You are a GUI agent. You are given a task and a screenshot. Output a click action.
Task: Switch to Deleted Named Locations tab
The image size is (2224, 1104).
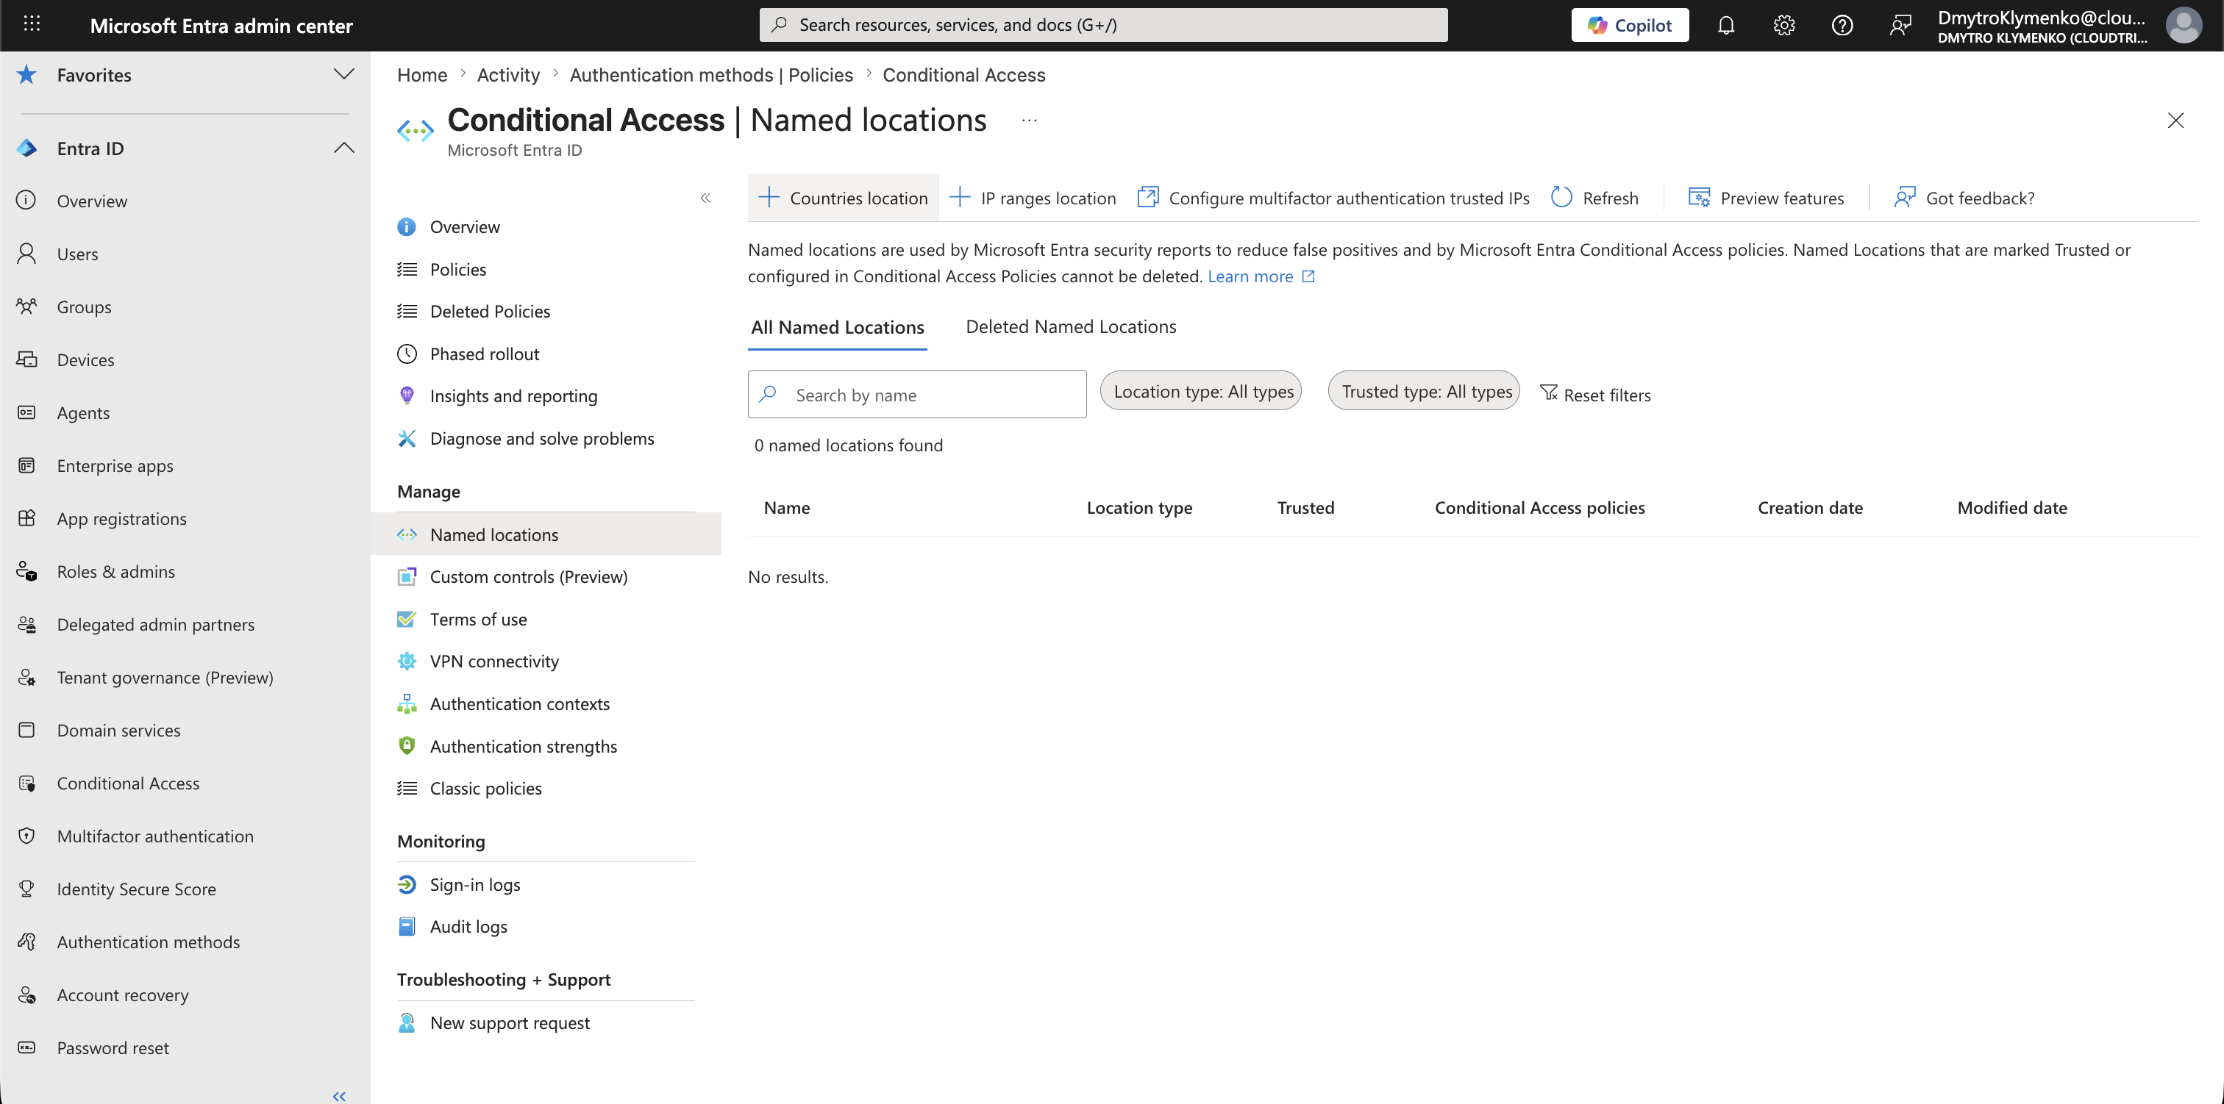tap(1071, 326)
